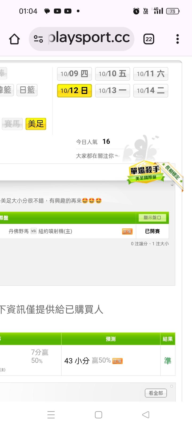192x428 pixels.
Task: Select the 美足 league filter
Action: 36,124
